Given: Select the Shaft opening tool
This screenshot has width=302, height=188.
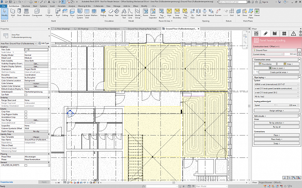Looking at the screenshot, I should pos(198,12).
